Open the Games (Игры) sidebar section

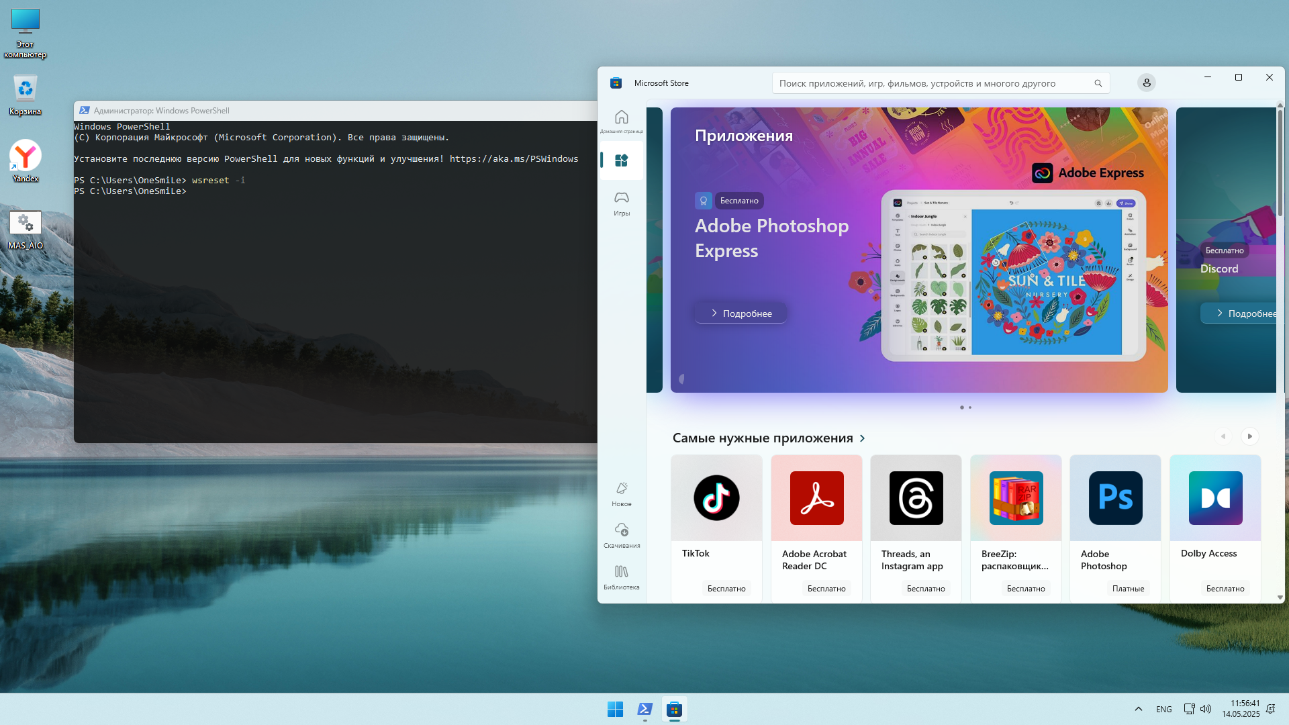pos(621,202)
